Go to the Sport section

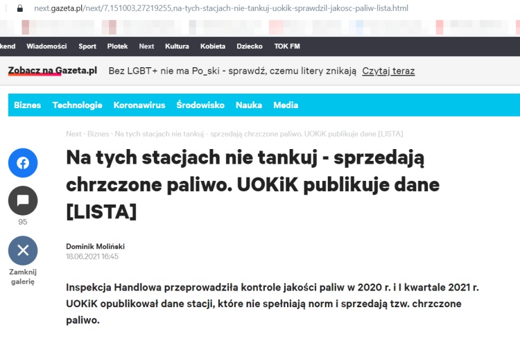tap(87, 46)
